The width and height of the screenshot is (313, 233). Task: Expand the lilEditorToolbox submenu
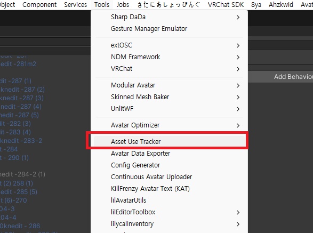pos(169,212)
